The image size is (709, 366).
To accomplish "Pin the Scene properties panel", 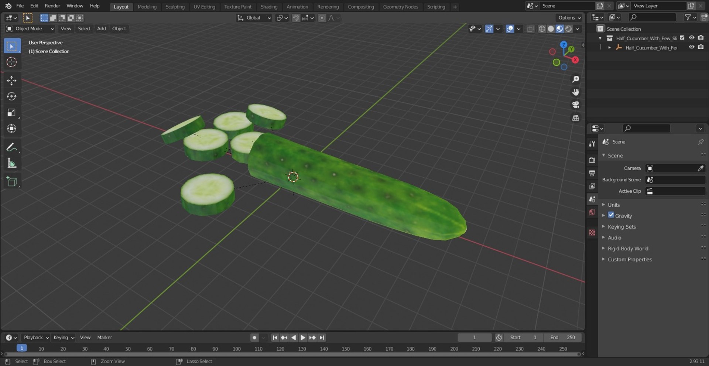I will pyautogui.click(x=701, y=142).
